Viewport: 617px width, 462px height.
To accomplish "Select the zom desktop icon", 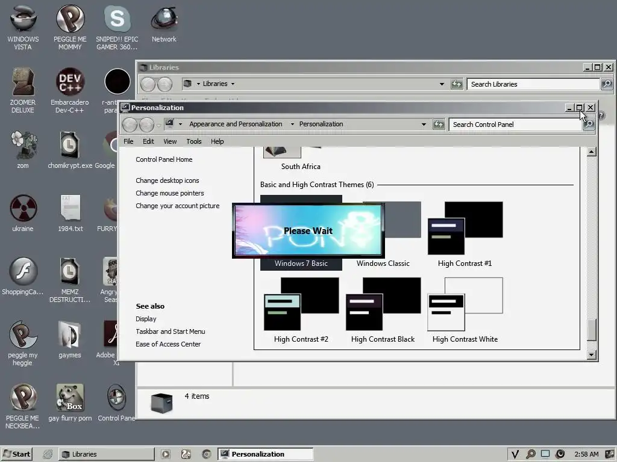I will tap(23, 150).
